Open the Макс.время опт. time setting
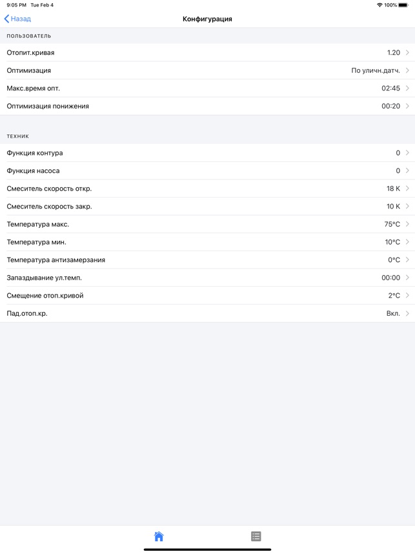This screenshot has height=554, width=415. [207, 88]
